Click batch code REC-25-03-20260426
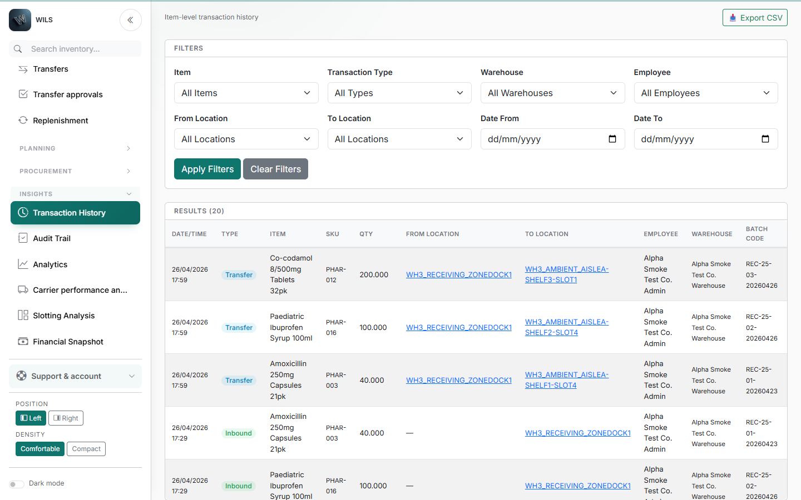The width and height of the screenshot is (801, 500). coord(762,274)
